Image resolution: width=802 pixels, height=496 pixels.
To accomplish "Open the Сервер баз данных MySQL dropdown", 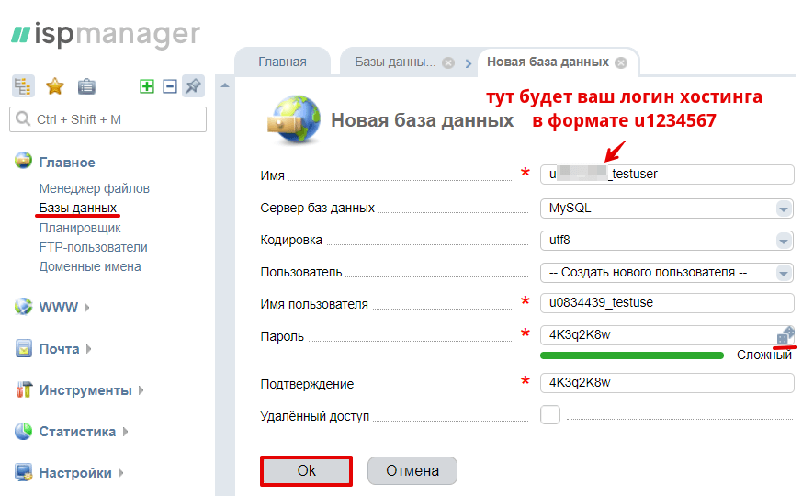I will (783, 209).
